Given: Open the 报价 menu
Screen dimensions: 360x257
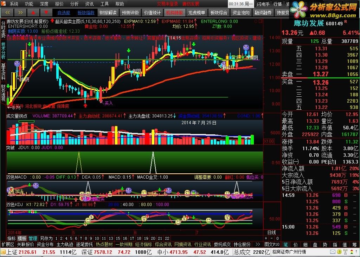Looking at the screenshot, I should coord(59,4).
